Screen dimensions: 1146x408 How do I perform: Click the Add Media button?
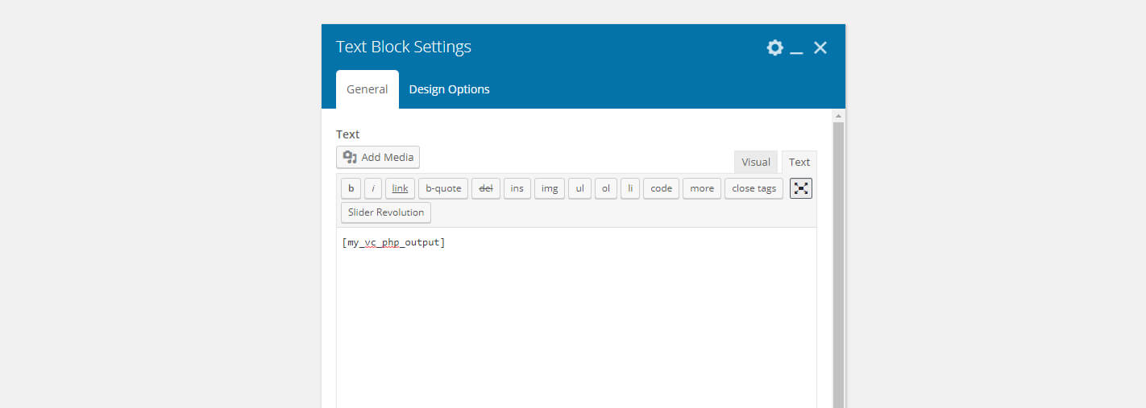[x=378, y=157]
